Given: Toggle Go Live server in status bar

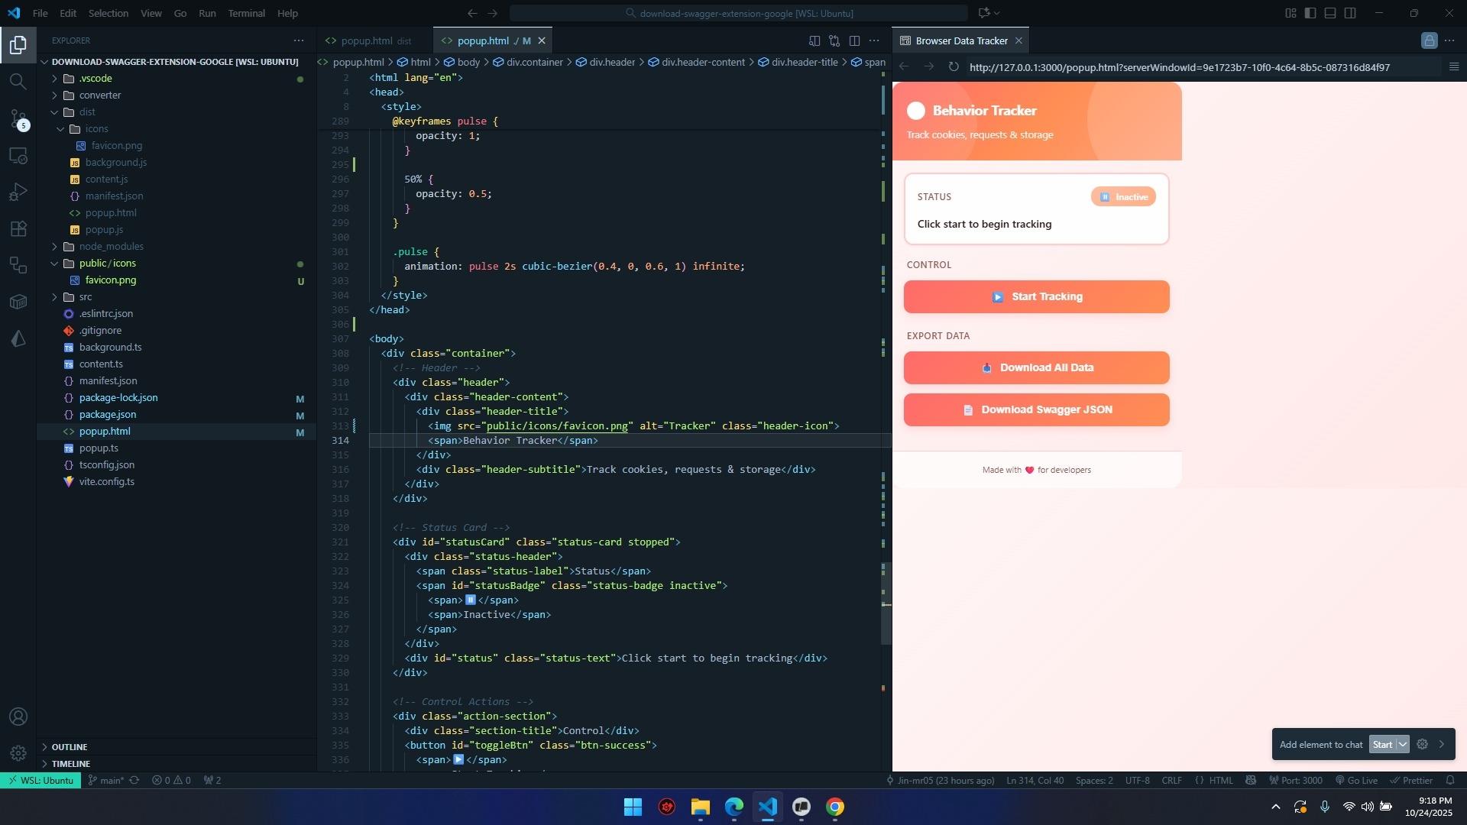Looking at the screenshot, I should point(1356,780).
